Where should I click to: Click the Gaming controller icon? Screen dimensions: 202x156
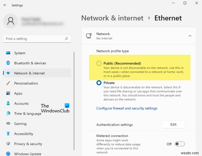[8, 123]
